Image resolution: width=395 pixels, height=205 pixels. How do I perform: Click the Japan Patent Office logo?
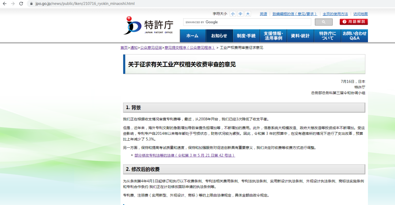click(x=148, y=26)
